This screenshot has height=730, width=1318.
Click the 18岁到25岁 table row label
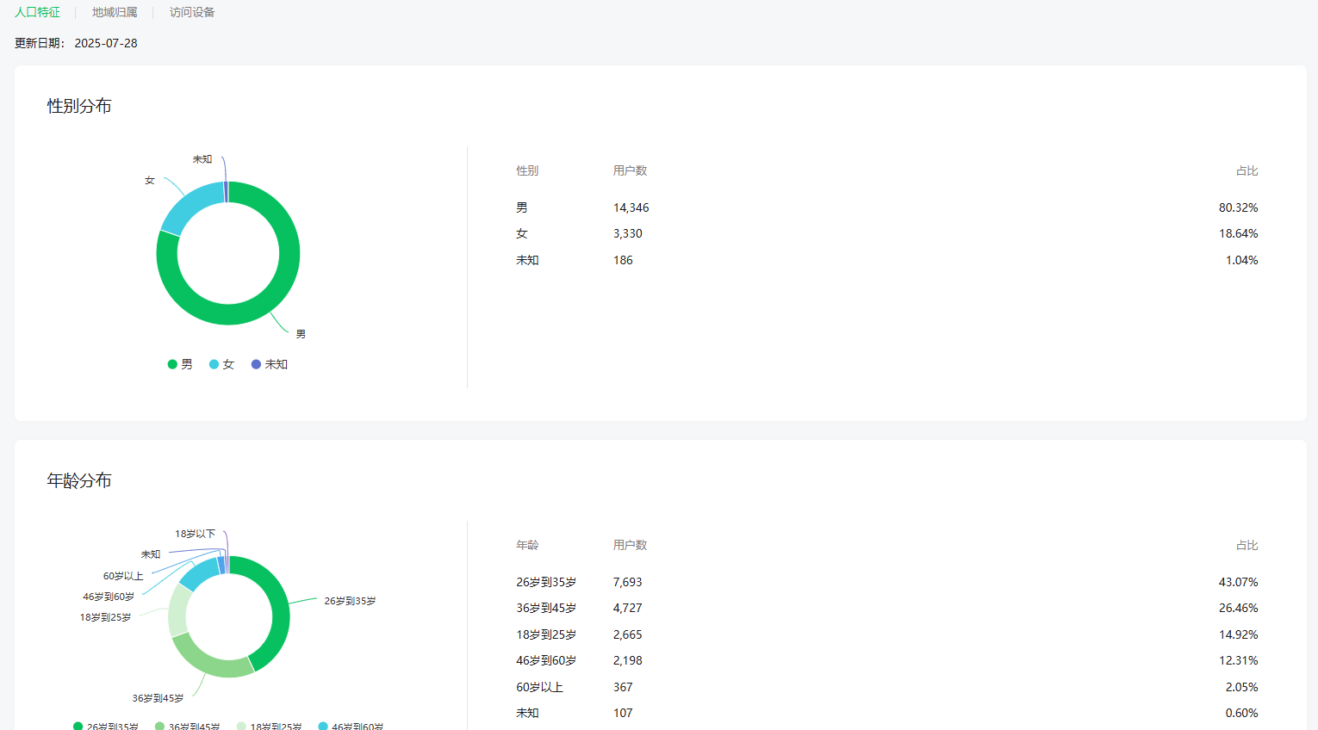pos(546,634)
